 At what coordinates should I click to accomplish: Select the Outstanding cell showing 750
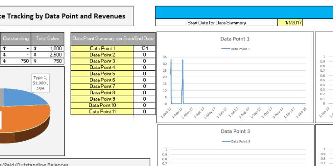click(x=16, y=61)
